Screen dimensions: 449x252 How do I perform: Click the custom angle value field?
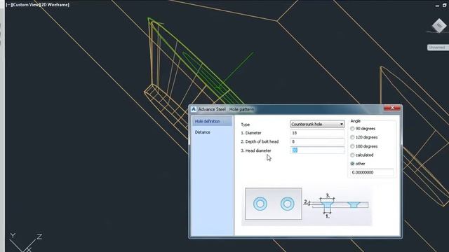click(372, 173)
